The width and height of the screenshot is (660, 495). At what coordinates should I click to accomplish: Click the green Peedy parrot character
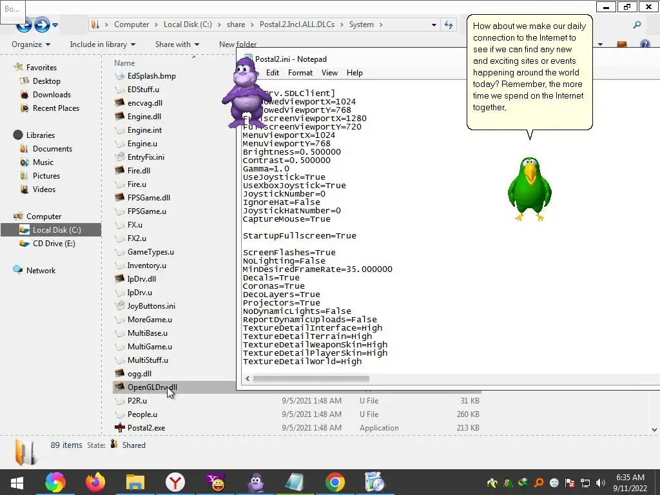(530, 189)
